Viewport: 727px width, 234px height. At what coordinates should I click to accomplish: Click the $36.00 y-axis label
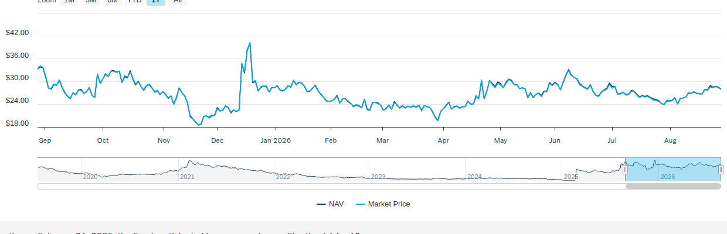click(17, 56)
